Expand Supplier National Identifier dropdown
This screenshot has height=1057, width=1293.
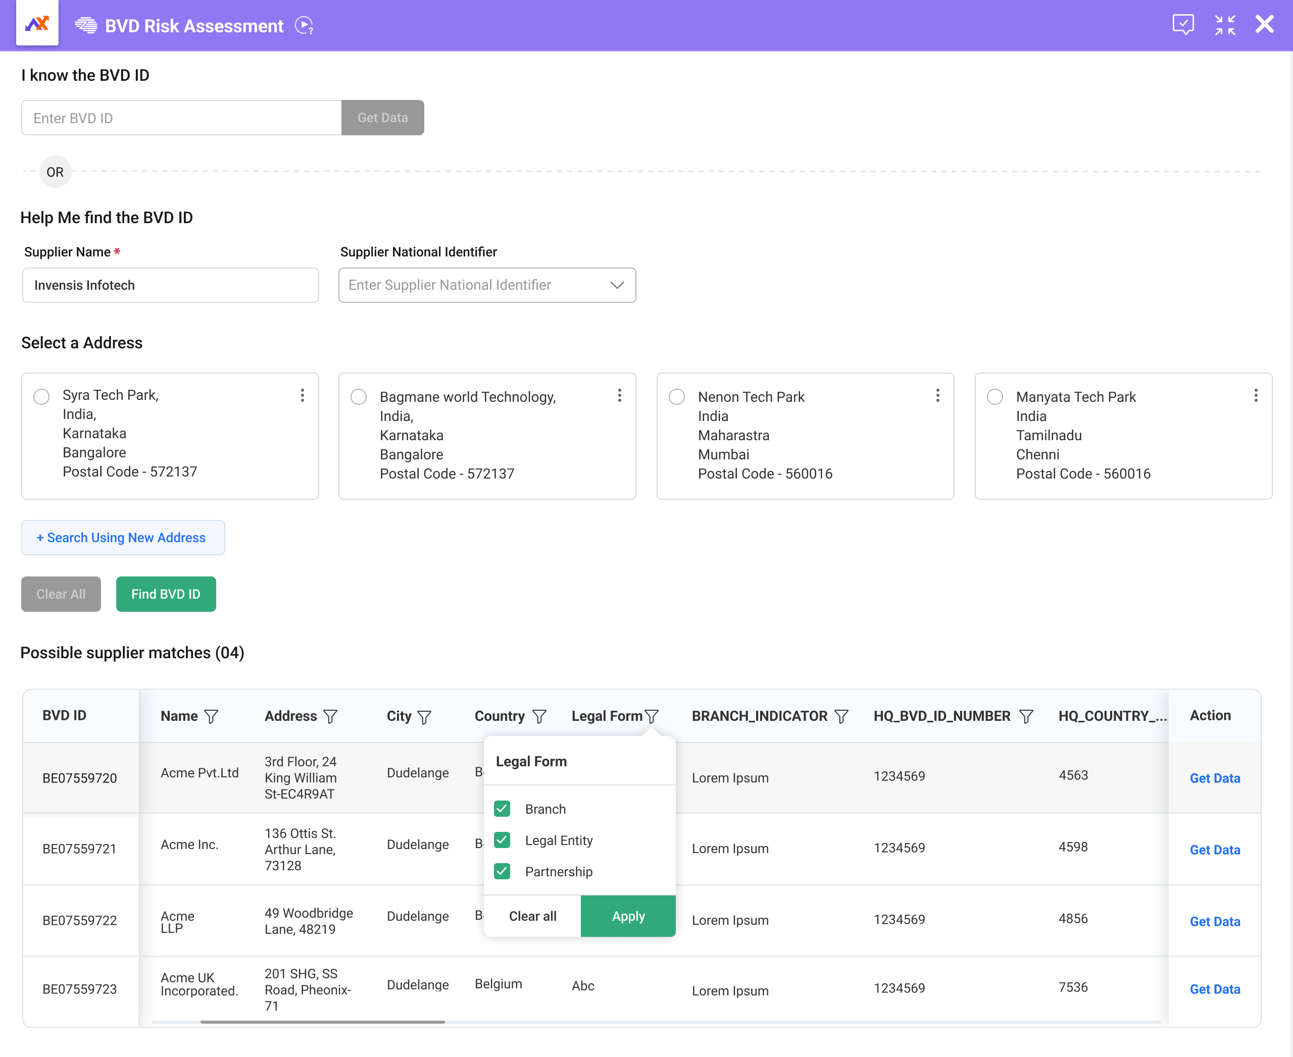point(617,285)
